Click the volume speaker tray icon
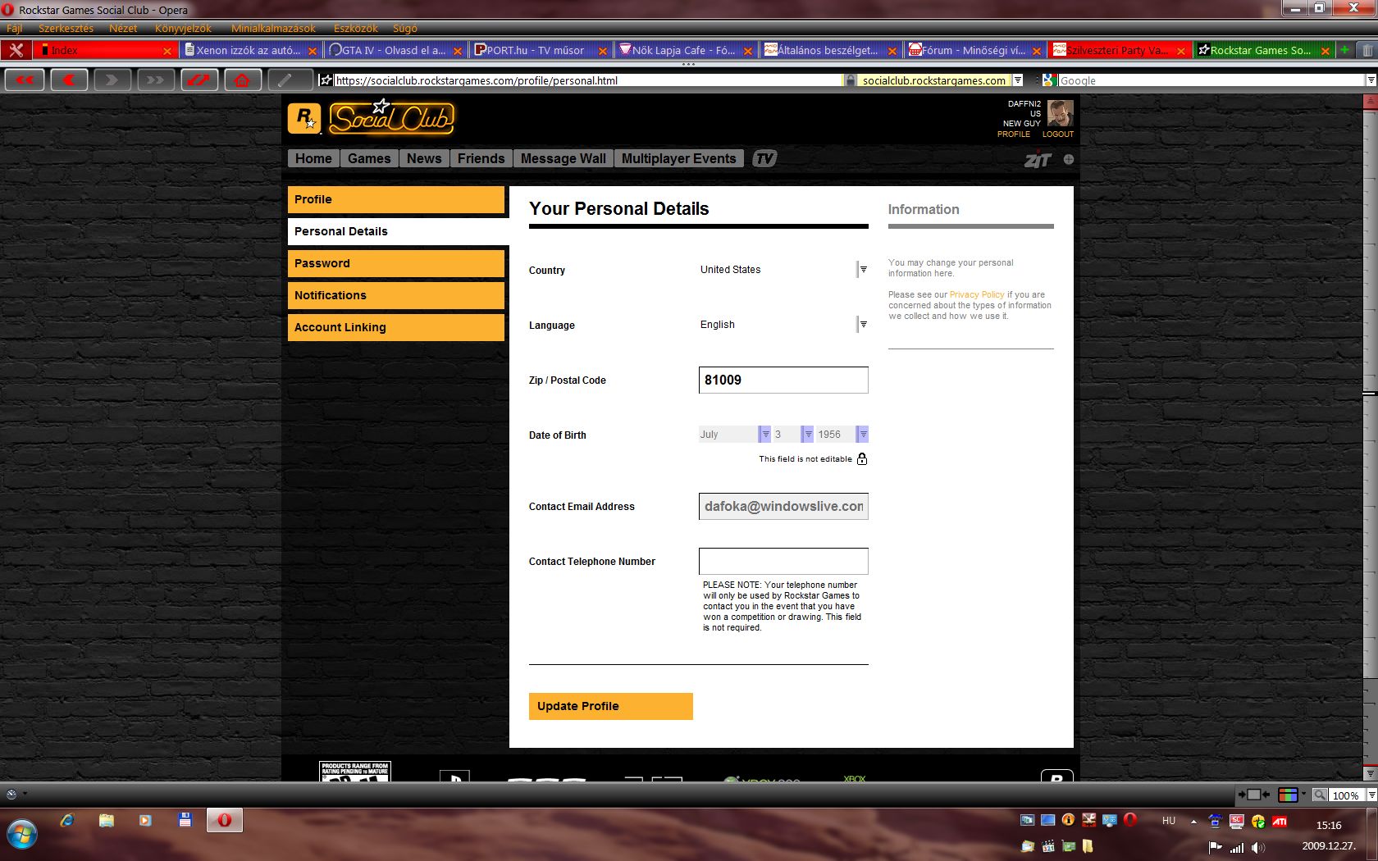 click(x=1258, y=847)
